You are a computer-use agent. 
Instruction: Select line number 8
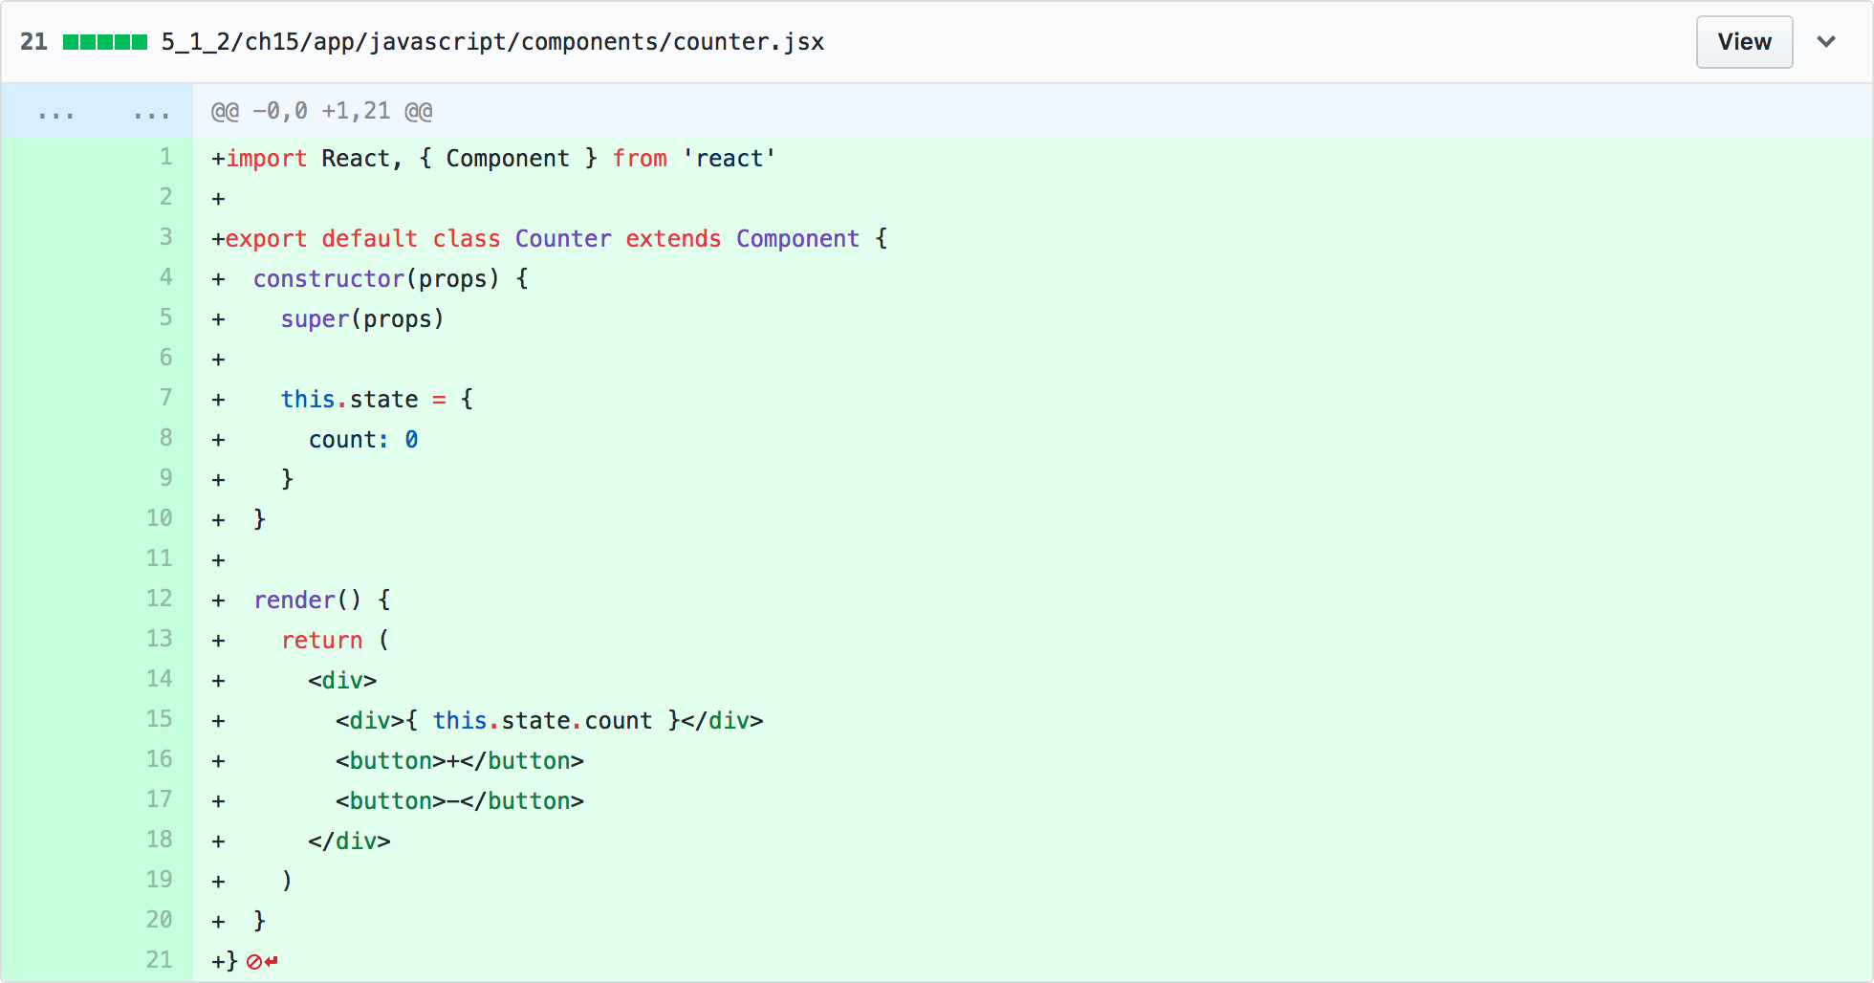(165, 438)
